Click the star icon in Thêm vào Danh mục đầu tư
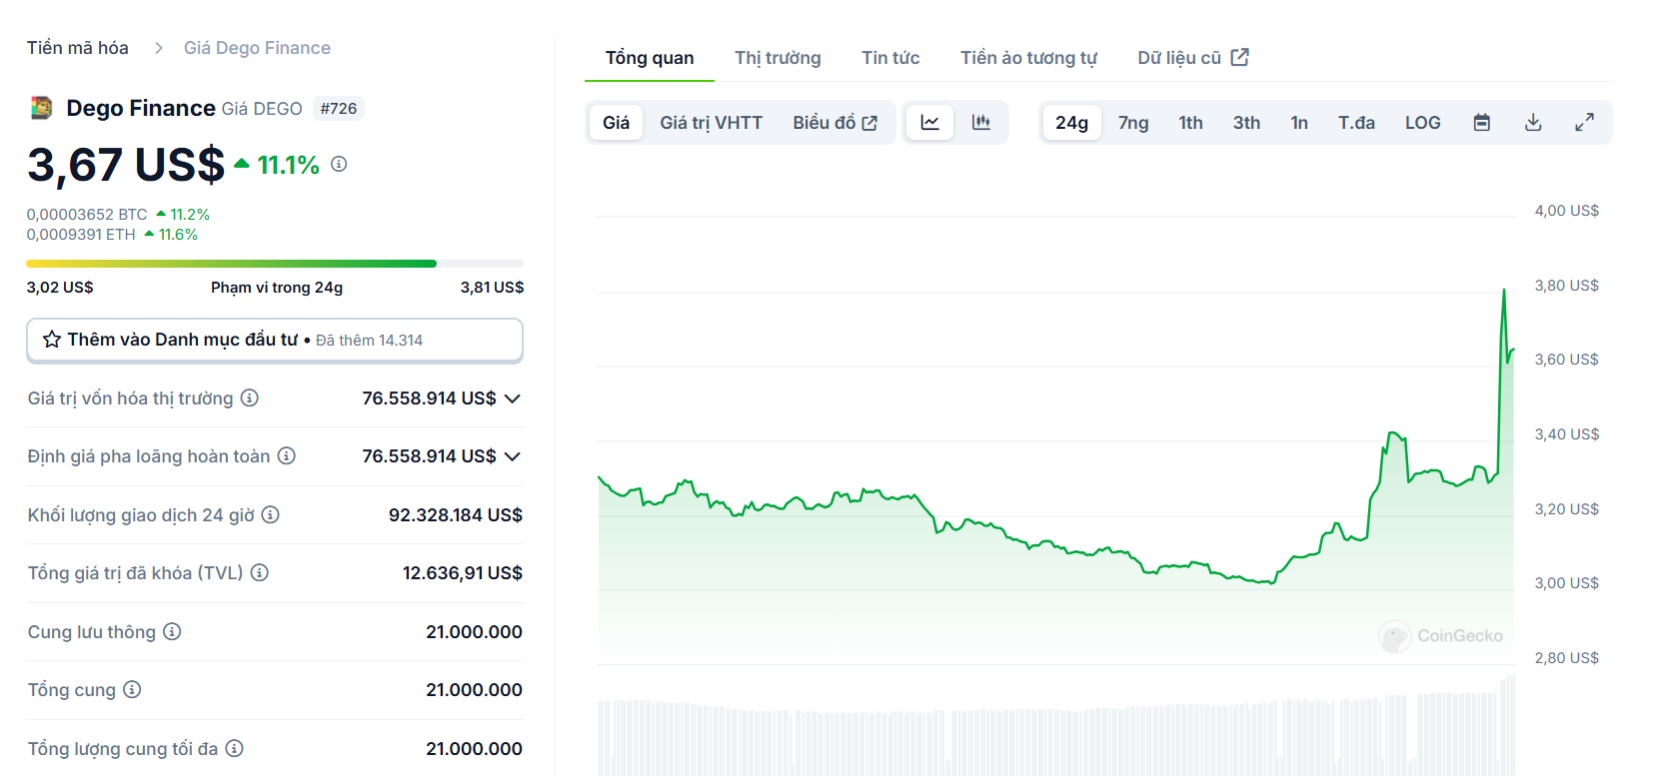The height and width of the screenshot is (776, 1674). click(52, 340)
